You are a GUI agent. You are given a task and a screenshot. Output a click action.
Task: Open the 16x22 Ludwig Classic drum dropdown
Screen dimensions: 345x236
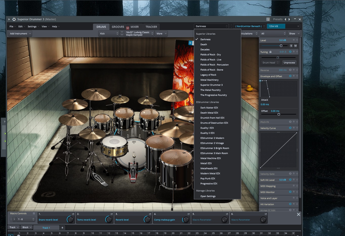tap(139, 33)
